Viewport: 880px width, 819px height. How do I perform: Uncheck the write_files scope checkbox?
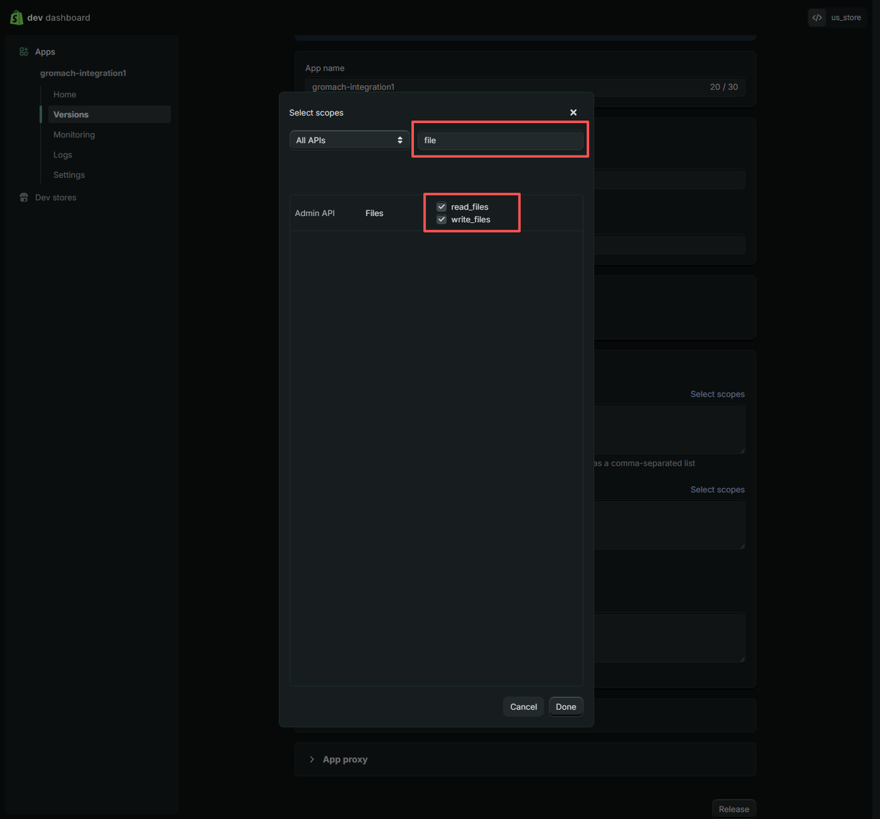point(441,219)
